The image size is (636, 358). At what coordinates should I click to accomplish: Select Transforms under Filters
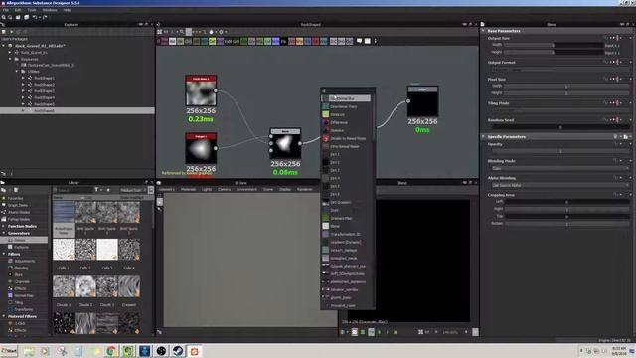pyautogui.click(x=24, y=309)
